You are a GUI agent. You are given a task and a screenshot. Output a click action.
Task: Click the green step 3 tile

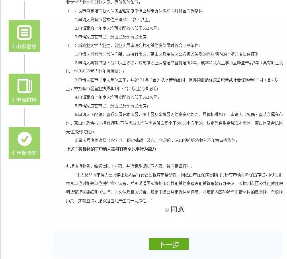point(24,89)
